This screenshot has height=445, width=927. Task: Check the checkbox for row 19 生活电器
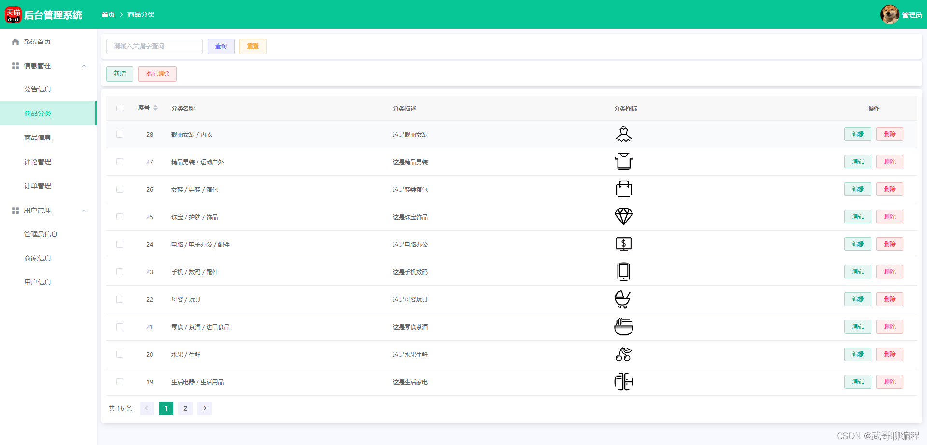[x=120, y=381]
